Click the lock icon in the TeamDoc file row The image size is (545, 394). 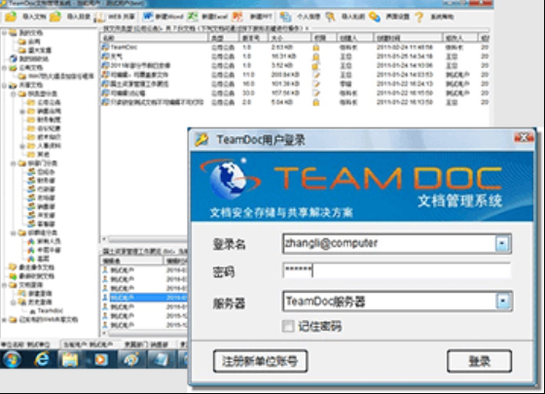(316, 48)
